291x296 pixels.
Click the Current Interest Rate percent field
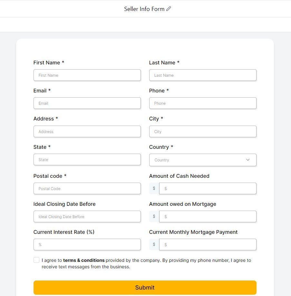[87, 244]
